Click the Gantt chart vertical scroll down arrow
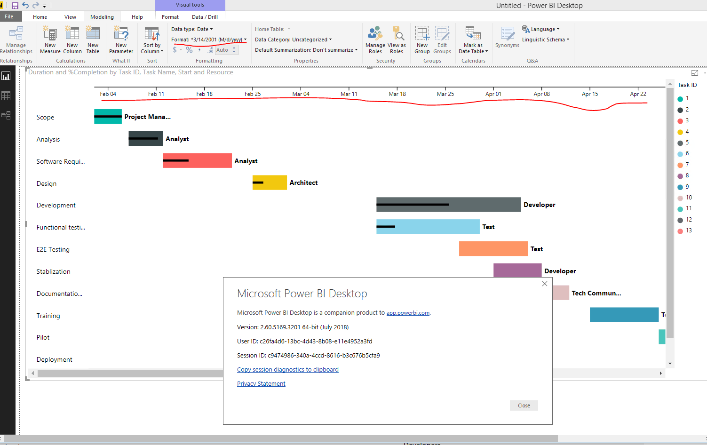This screenshot has width=707, height=445. pos(670,364)
